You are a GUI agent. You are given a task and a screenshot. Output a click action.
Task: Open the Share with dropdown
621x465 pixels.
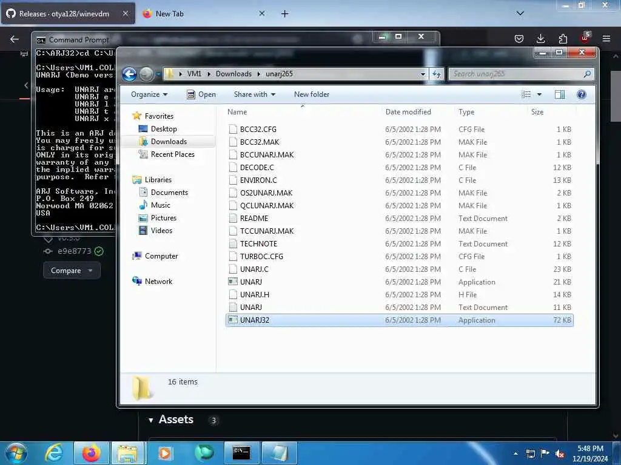point(254,94)
